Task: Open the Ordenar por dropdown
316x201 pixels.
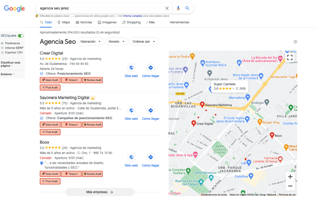Action: (144, 42)
